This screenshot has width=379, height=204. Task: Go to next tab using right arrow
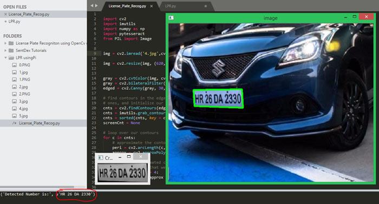[x=96, y=5]
